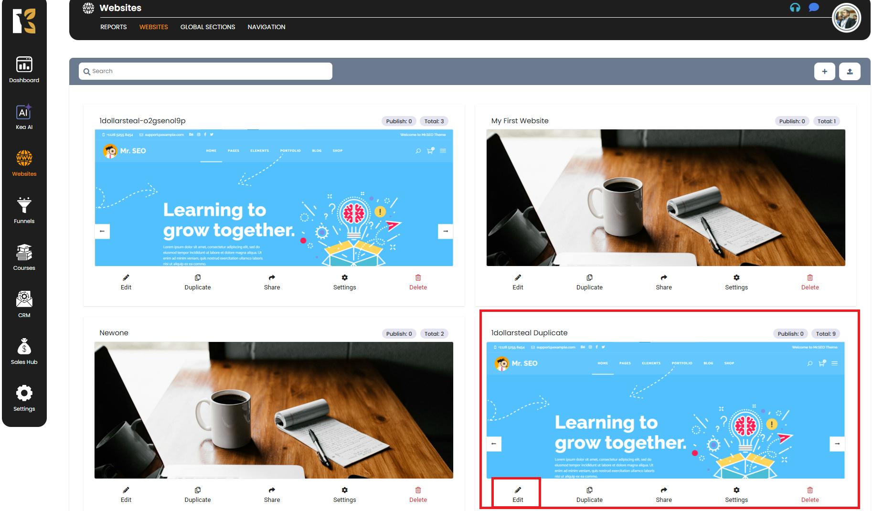Image resolution: width=872 pixels, height=511 pixels.
Task: Click the headset support icon
Action: (x=795, y=8)
